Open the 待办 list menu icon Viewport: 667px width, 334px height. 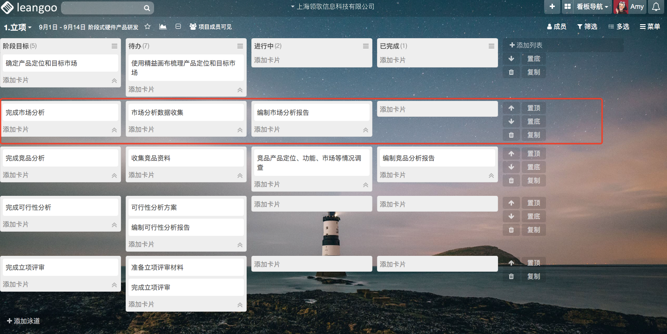click(x=240, y=46)
